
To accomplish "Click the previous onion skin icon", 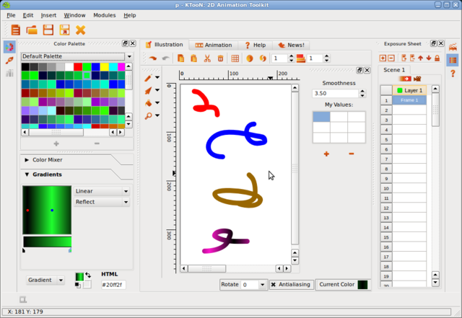I will 250,58.
